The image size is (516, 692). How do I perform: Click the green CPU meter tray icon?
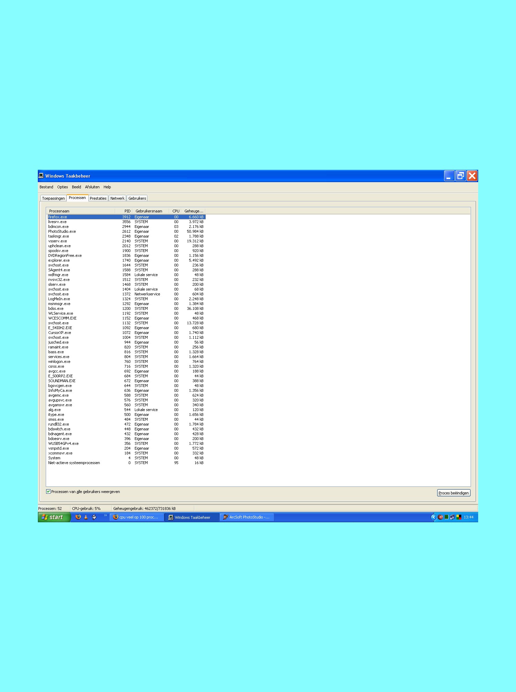[x=447, y=517]
